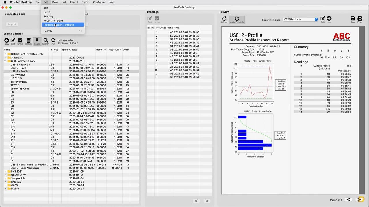
Task: Click the Delete trash icon in Jobs toolbar
Action: click(x=28, y=41)
